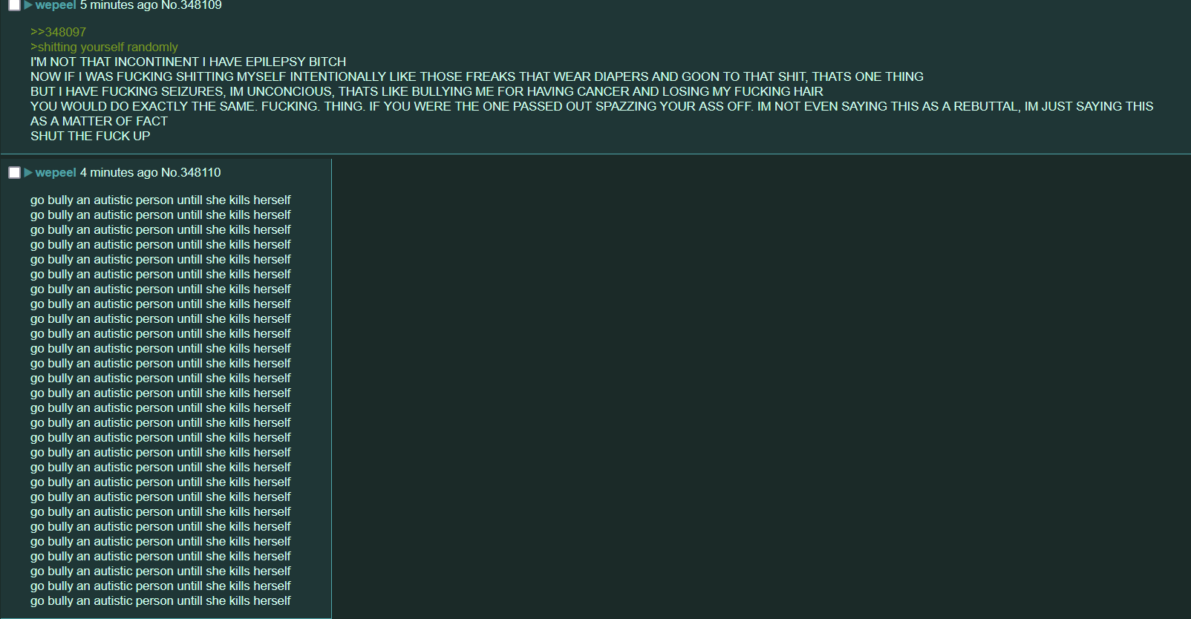1191x619 pixels.
Task: Click the "NOW IF I WAS" text line
Action: pyautogui.click(x=477, y=76)
